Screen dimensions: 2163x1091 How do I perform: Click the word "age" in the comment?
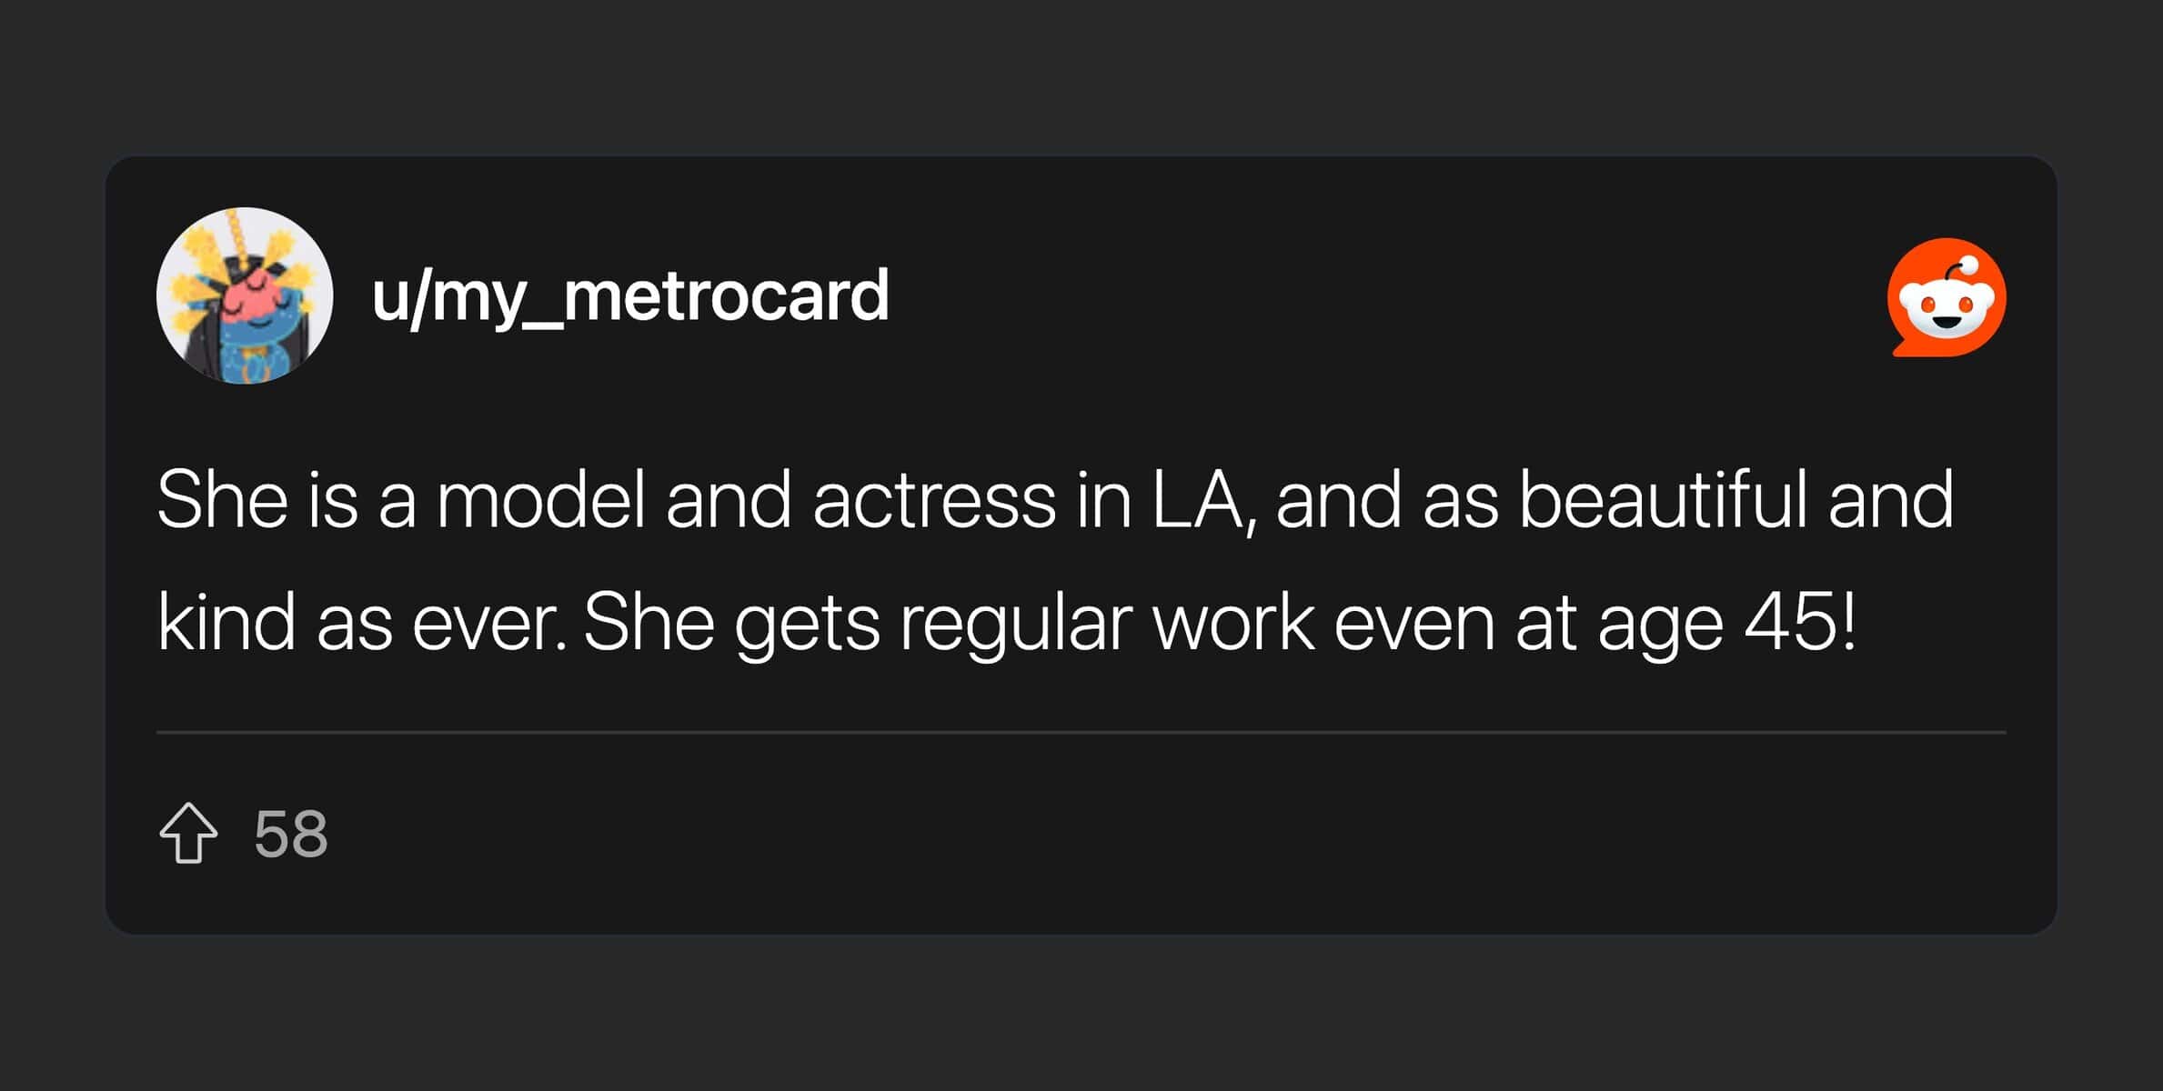[1660, 627]
